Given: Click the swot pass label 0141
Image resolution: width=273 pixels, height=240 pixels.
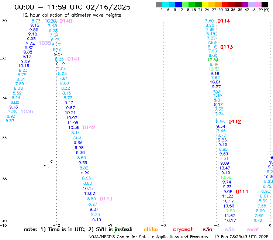Looking at the screenshot, I should coord(73,59).
